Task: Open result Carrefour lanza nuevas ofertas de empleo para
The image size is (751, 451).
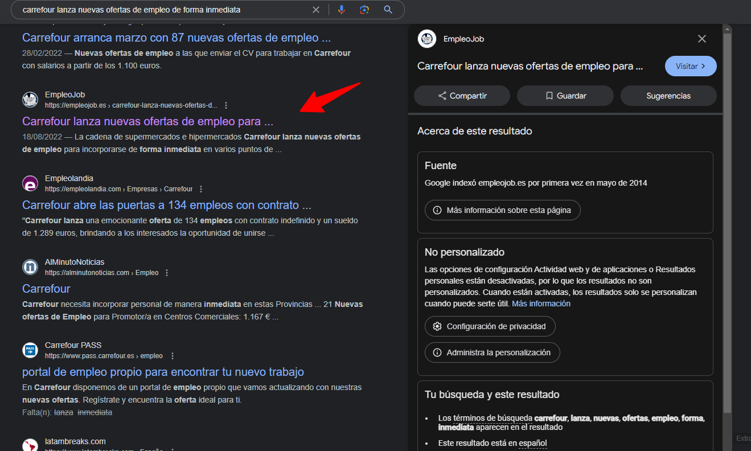Action: pos(147,121)
